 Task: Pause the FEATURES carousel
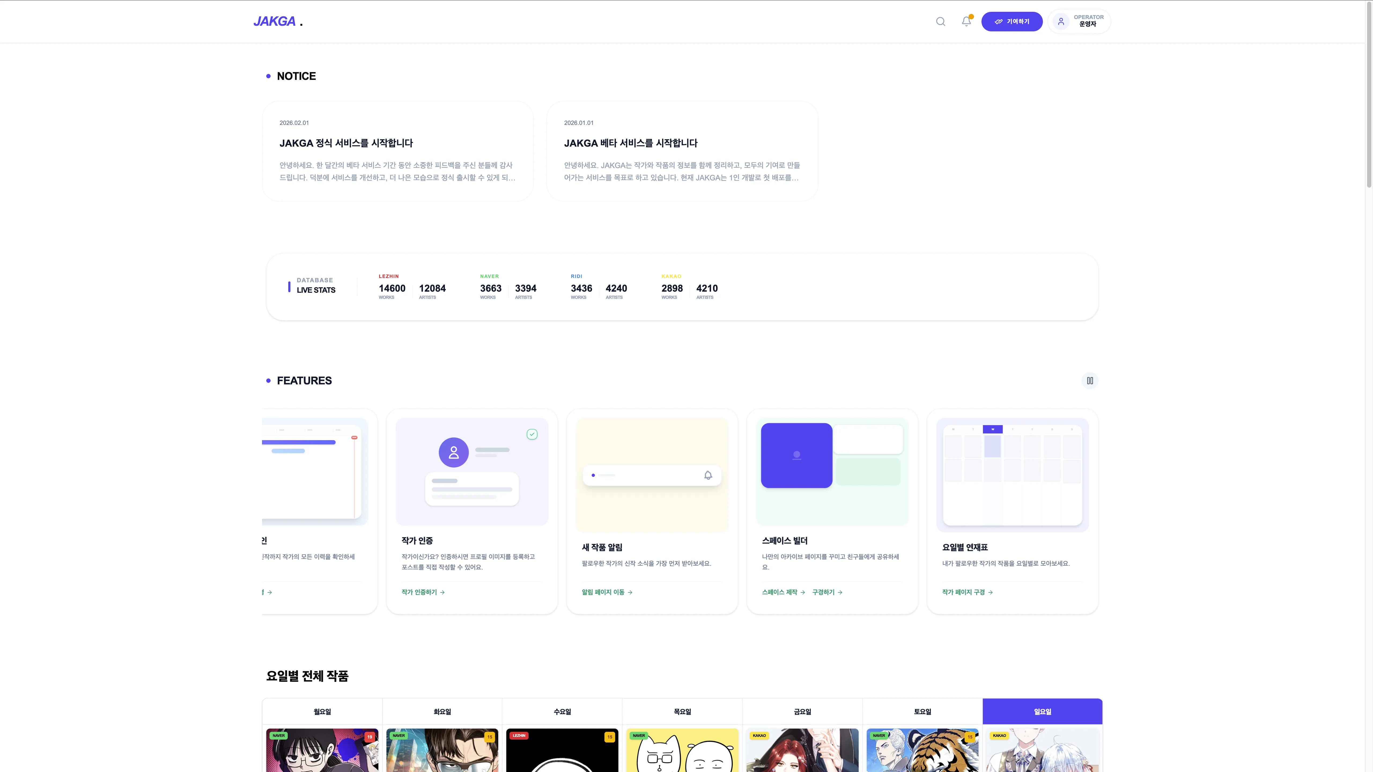point(1090,380)
